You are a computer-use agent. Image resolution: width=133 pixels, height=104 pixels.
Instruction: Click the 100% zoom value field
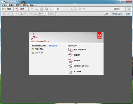41,14
